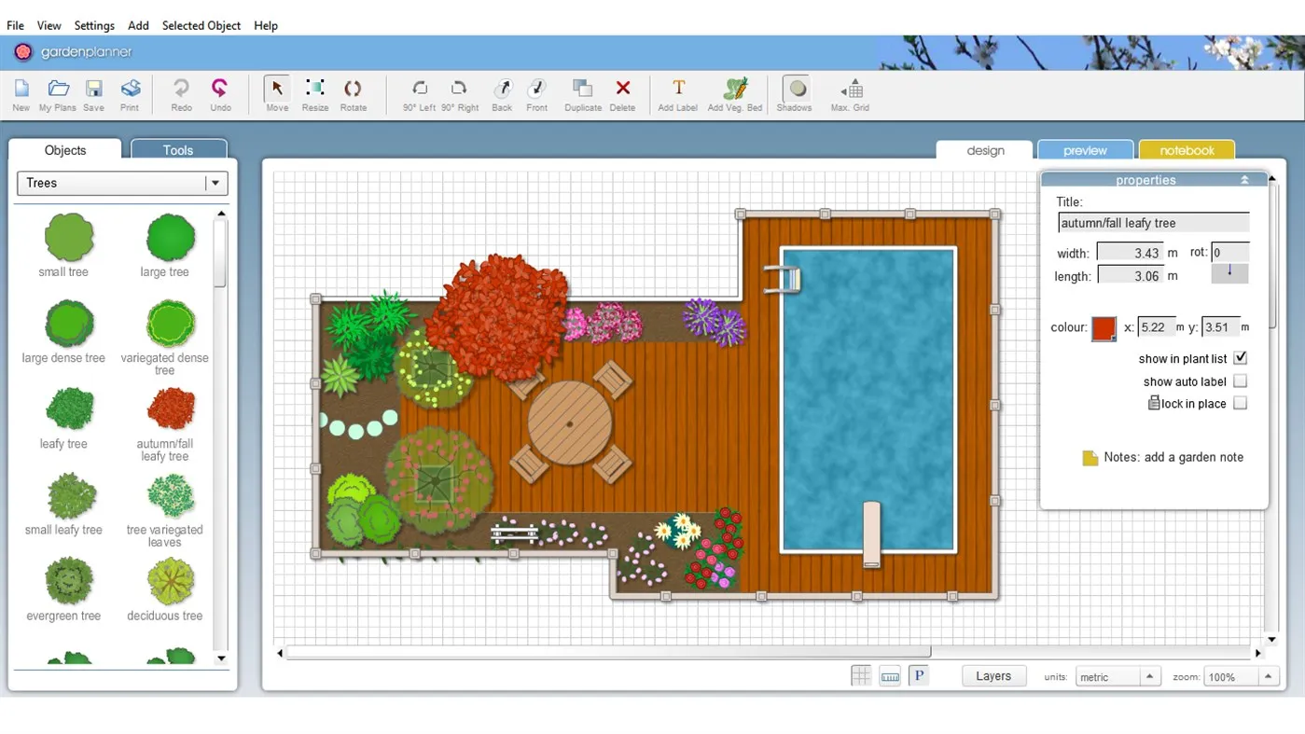Activate the Resize tool

point(314,93)
